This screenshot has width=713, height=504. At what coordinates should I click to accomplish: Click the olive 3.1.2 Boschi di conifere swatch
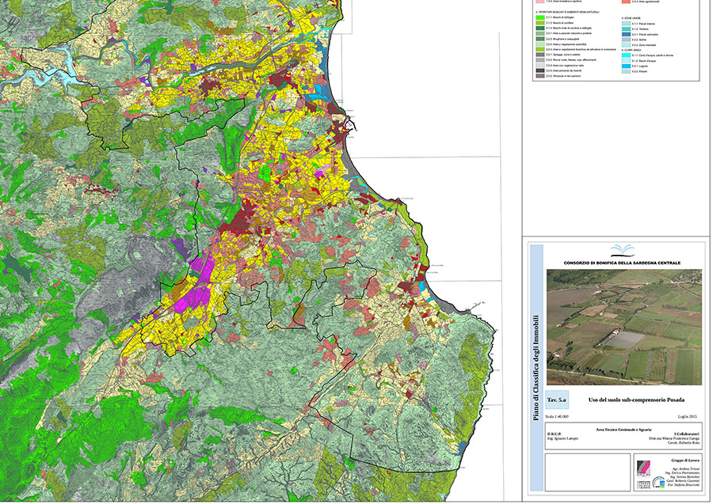tap(540, 23)
